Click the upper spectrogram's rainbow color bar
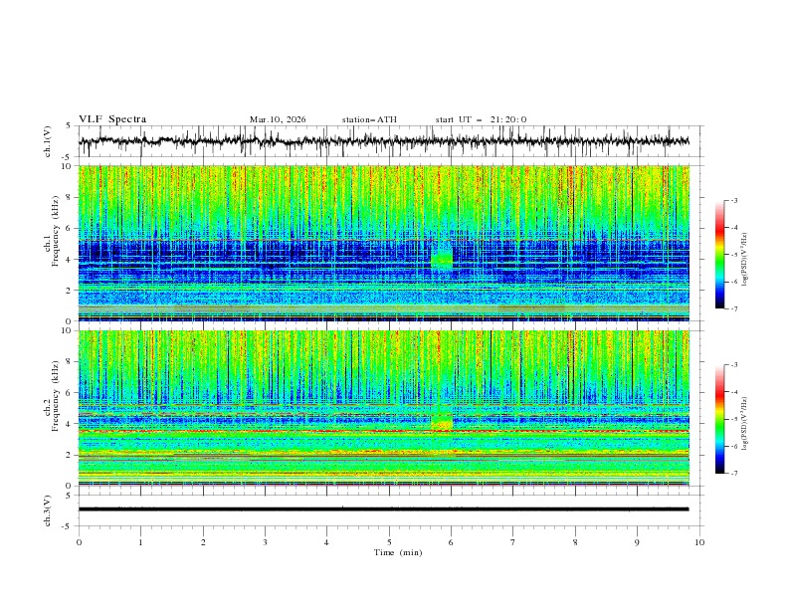Image resolution: width=788 pixels, height=609 pixels. pyautogui.click(x=719, y=254)
